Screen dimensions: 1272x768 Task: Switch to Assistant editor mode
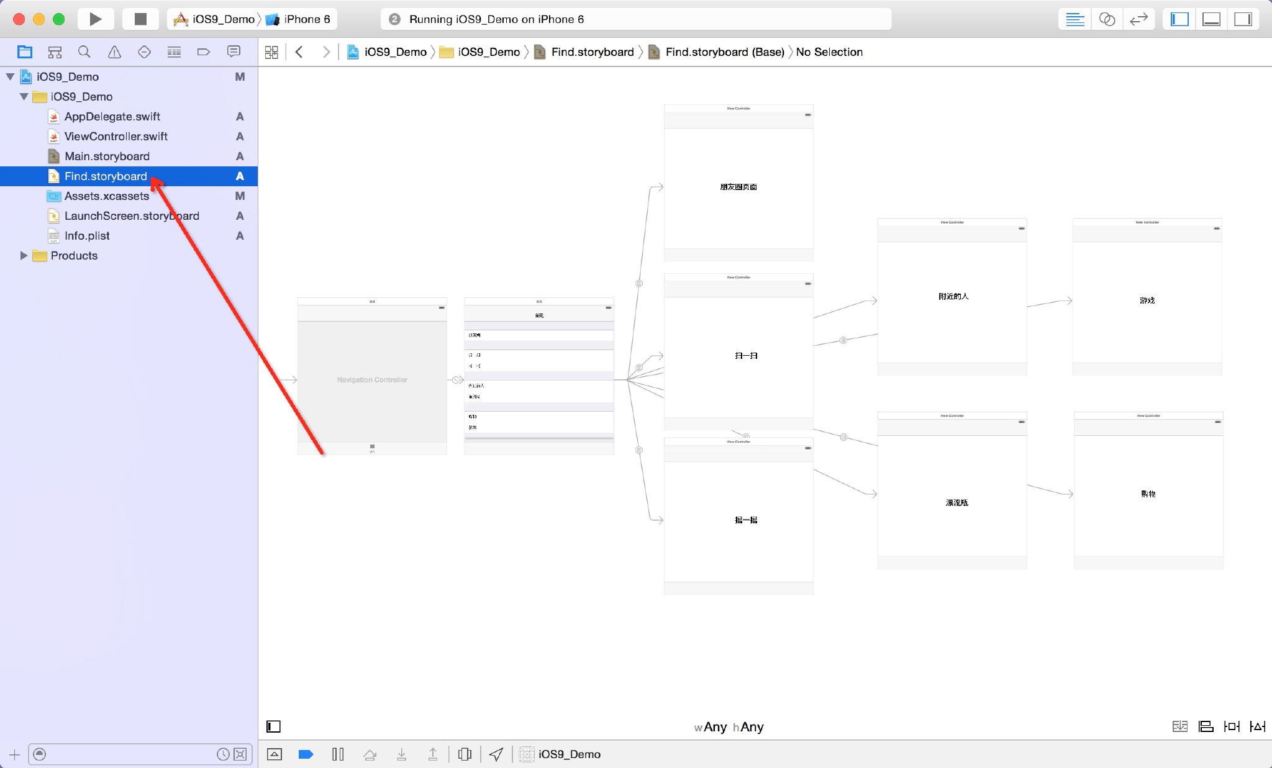tap(1107, 19)
